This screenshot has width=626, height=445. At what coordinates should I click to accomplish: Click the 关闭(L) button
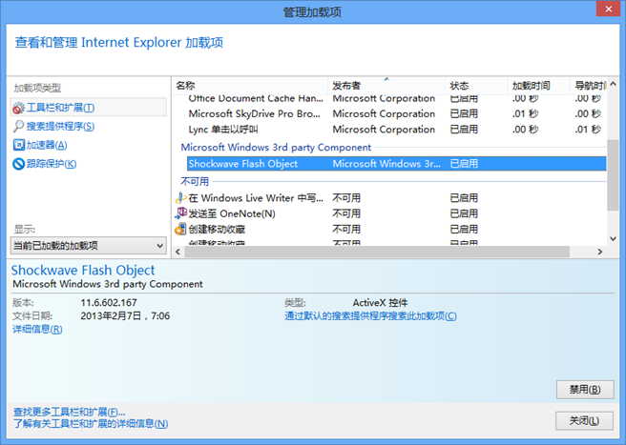pos(584,420)
